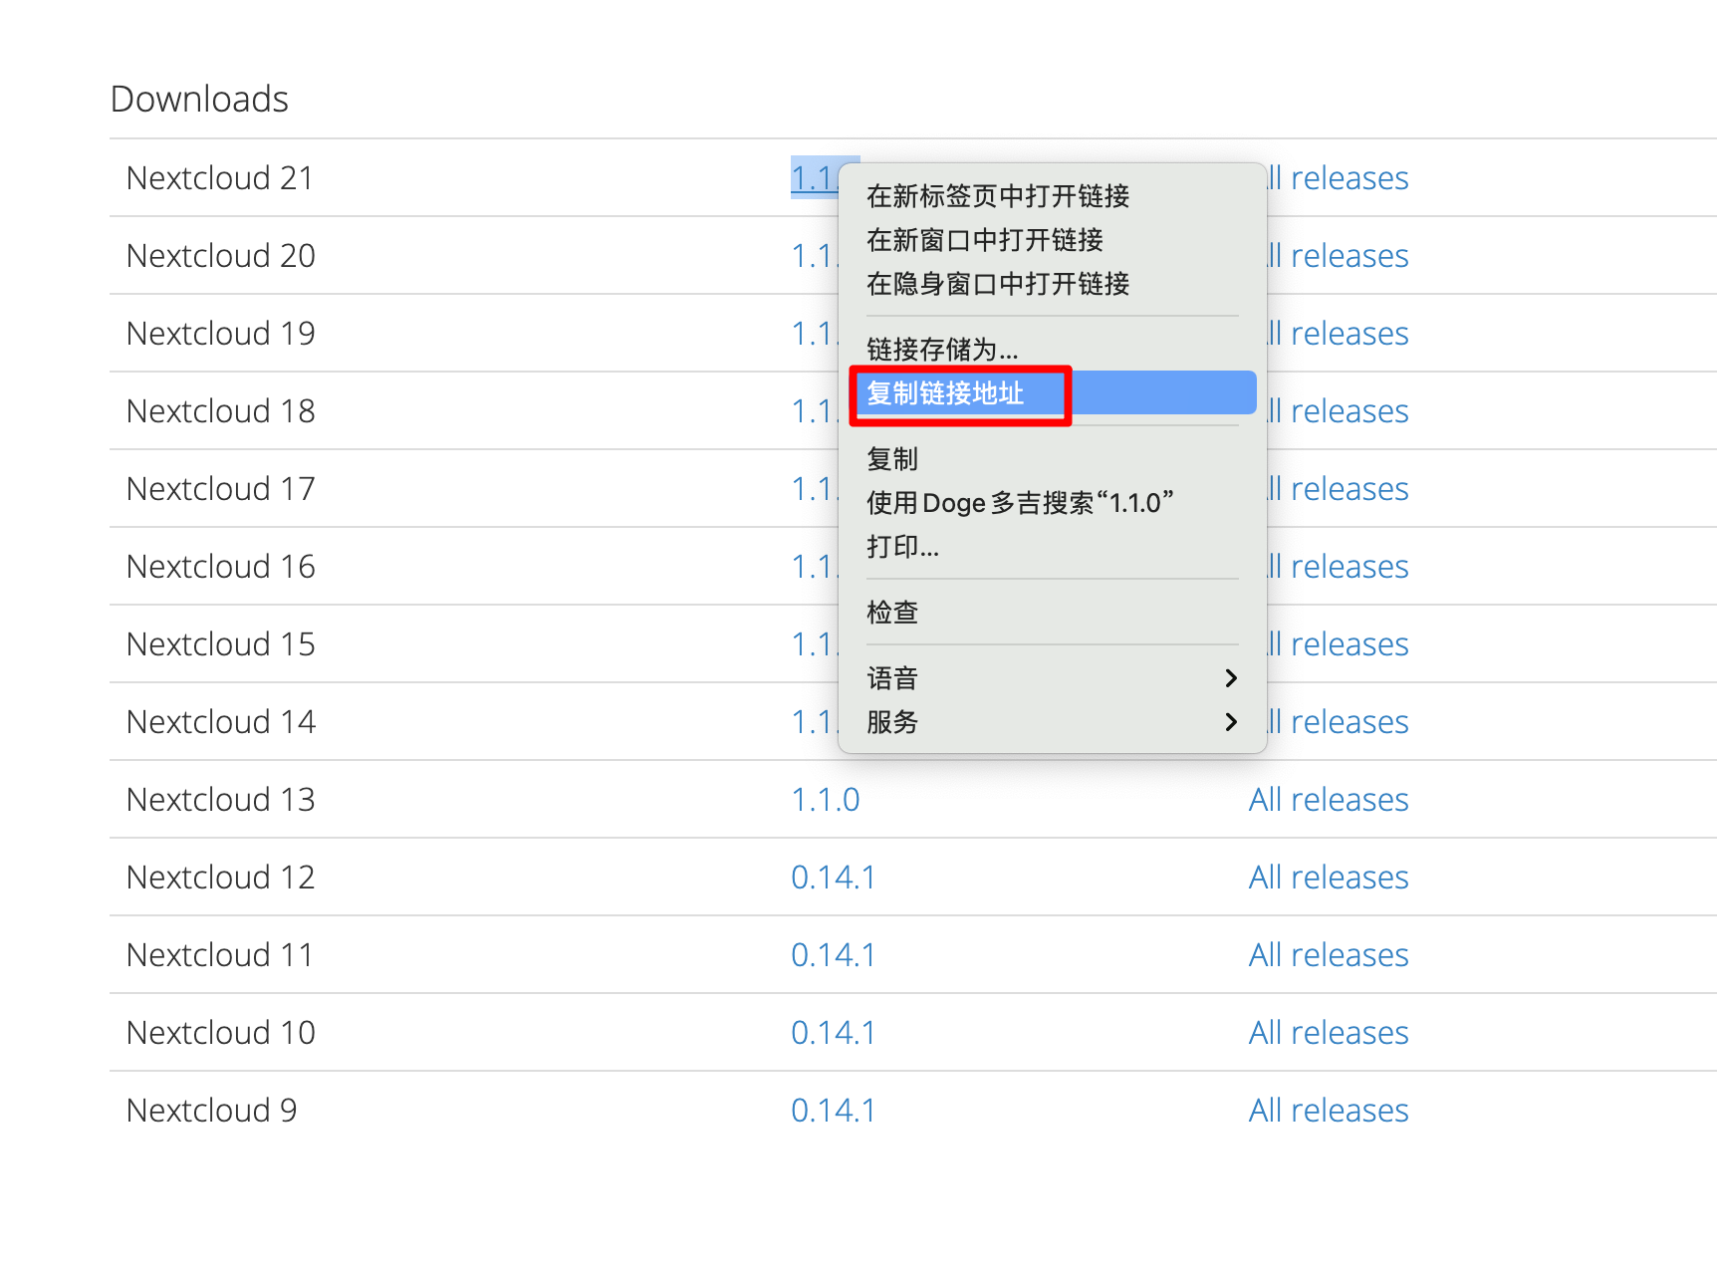This screenshot has height=1263, width=1717.
Task: Open the Nextcloud 9 version 0.14.1 link
Action: (x=833, y=1111)
